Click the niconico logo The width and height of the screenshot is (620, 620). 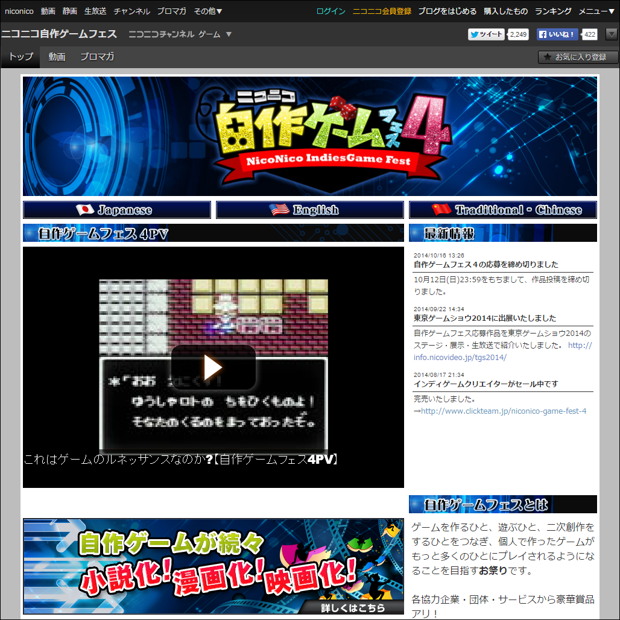[x=19, y=10]
